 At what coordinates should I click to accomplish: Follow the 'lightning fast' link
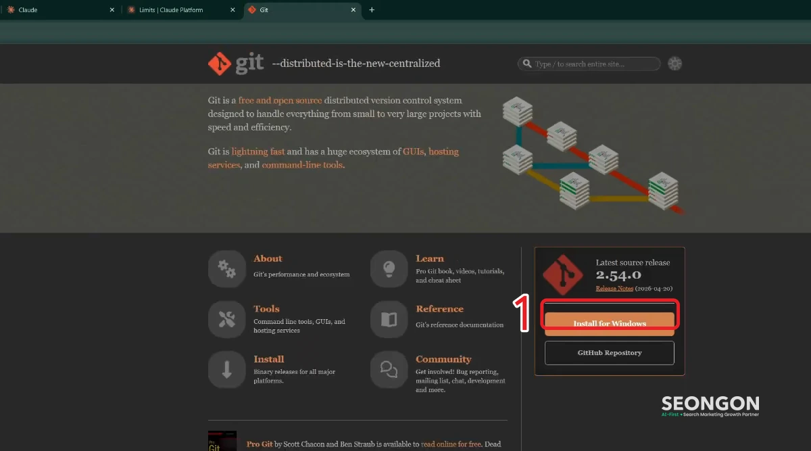tap(258, 152)
